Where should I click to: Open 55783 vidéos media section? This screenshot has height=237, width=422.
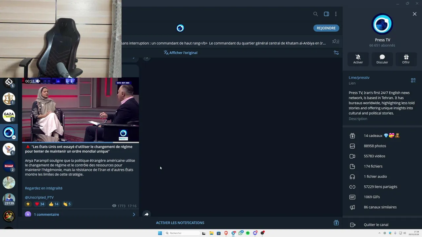coord(382,156)
